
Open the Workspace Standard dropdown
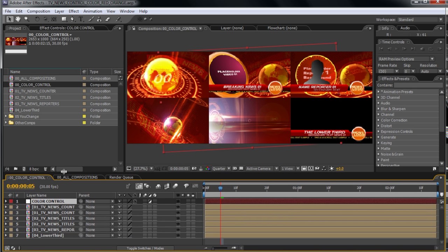tap(420, 20)
